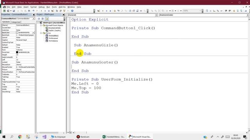Collapse the VBAProject root tree node
The image size is (250, 140).
point(38,23)
